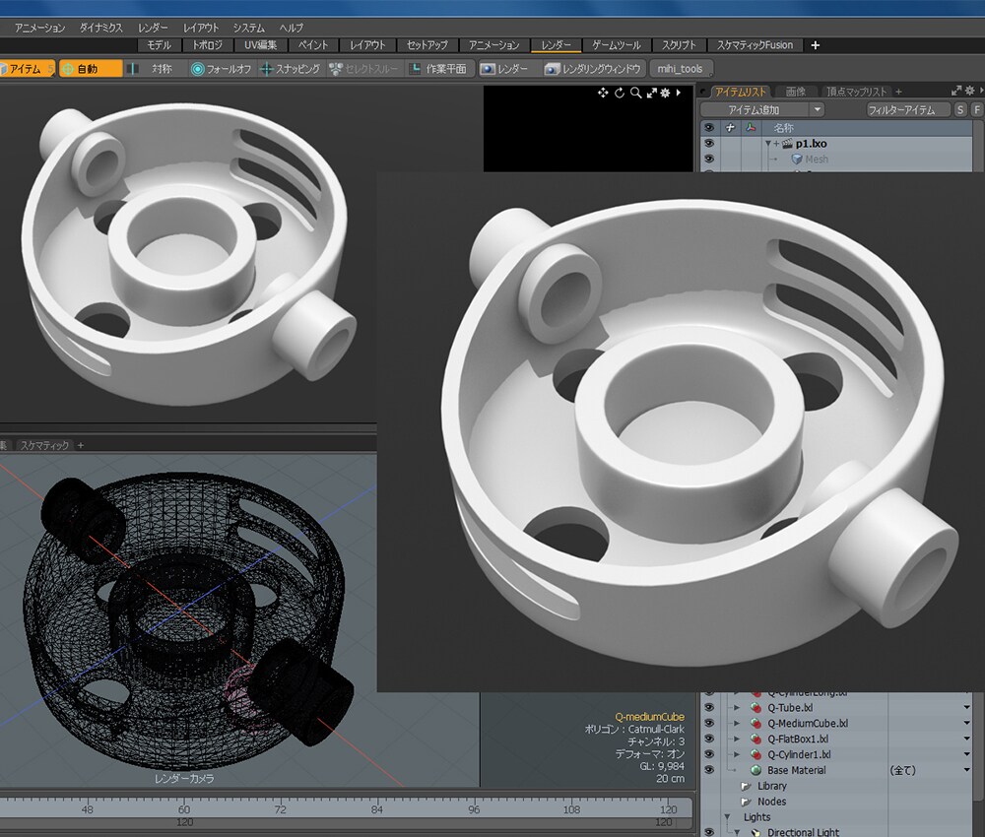Expand the Q-Tube.lxl group
The width and height of the screenshot is (985, 837).
click(738, 708)
